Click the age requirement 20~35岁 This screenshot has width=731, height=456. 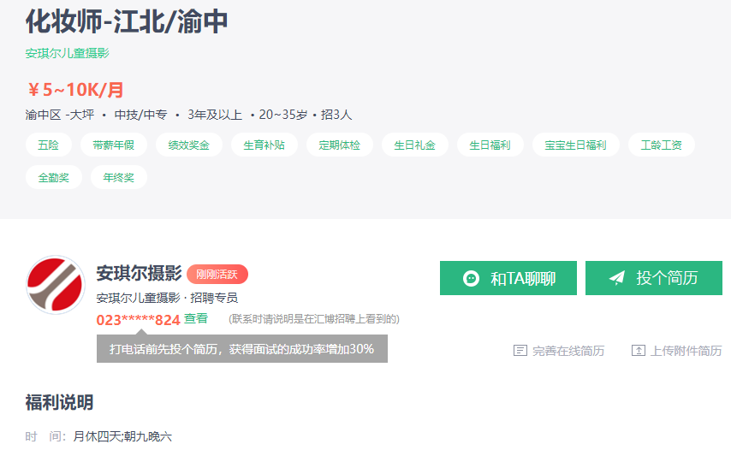tap(283, 115)
